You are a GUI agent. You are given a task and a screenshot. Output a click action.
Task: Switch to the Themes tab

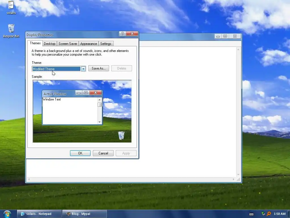click(x=35, y=43)
